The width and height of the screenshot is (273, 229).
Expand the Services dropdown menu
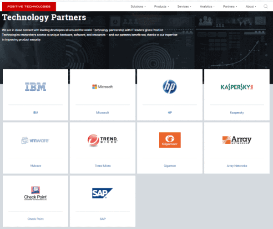pyautogui.click(x=184, y=7)
